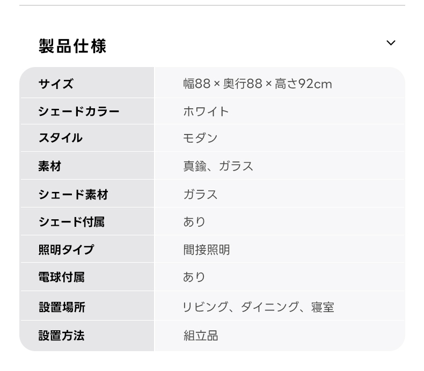Click the モダン style value

[x=200, y=138]
